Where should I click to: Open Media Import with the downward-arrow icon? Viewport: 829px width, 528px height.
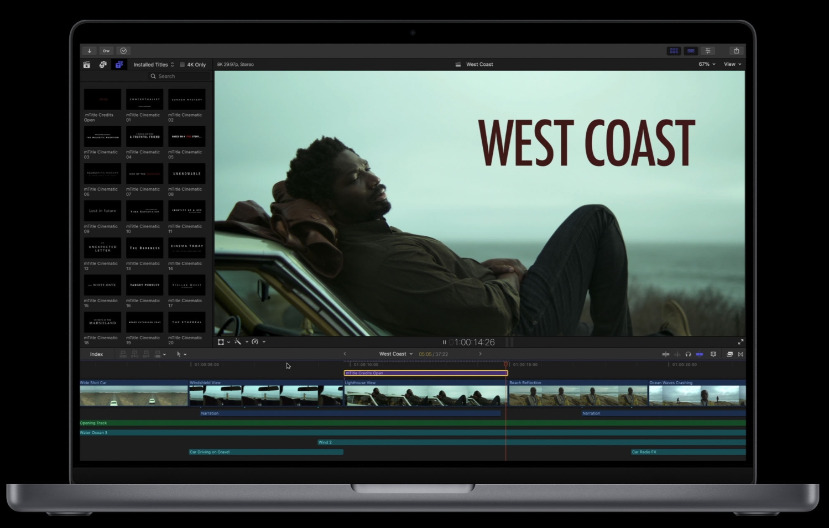[89, 50]
